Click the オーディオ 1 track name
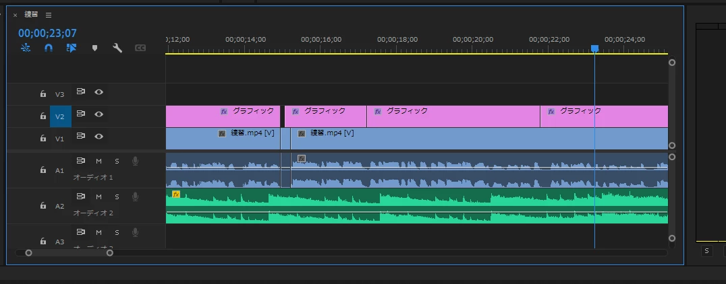726x284 pixels. tap(93, 177)
